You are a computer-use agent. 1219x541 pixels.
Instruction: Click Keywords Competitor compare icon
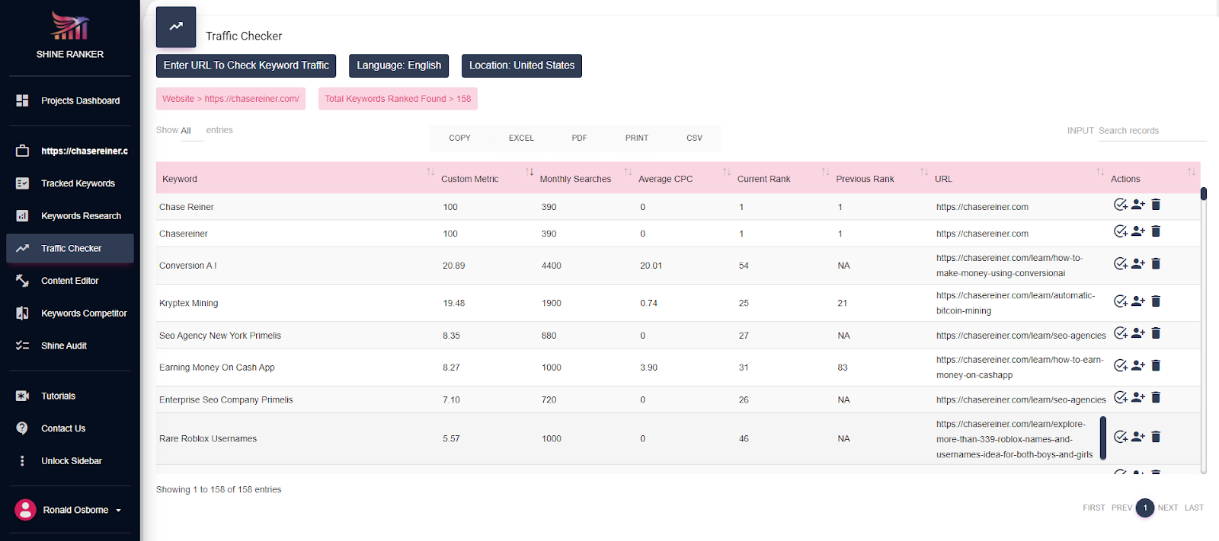[22, 313]
